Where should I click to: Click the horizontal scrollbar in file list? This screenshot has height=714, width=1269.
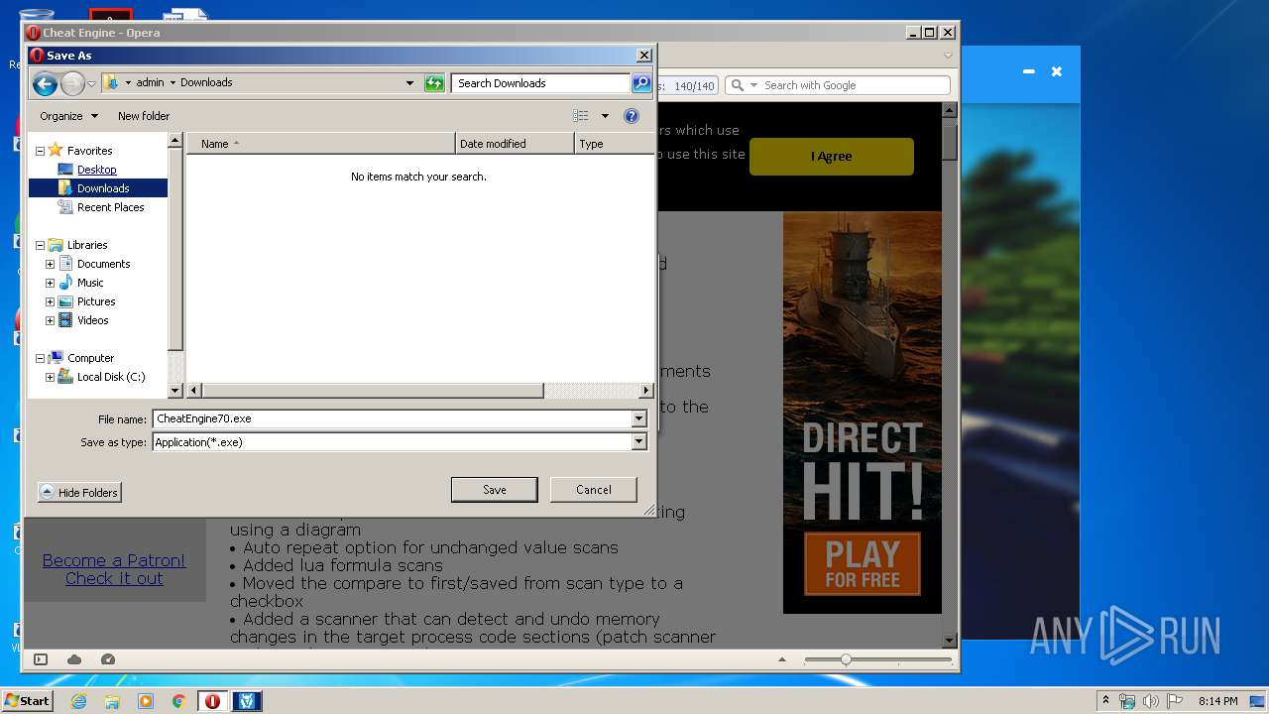[372, 391]
